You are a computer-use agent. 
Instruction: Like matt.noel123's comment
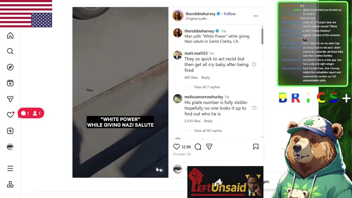tap(254, 65)
